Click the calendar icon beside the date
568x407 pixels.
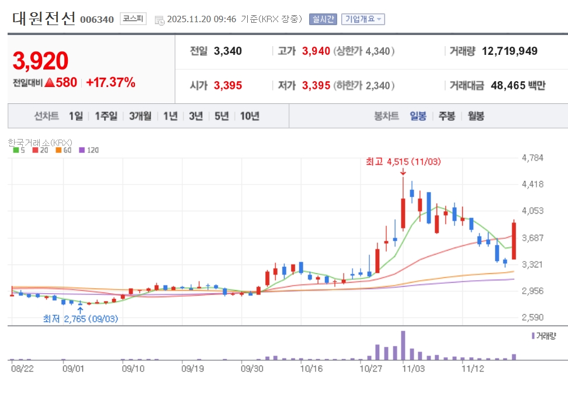[160, 20]
